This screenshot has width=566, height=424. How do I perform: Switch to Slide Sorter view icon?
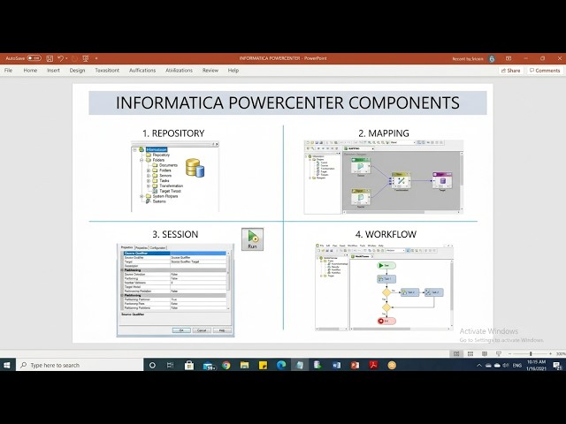[x=470, y=353]
